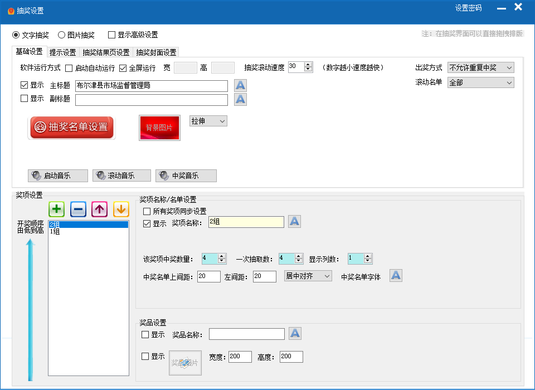Move prize down with orange down arrow icon
This screenshot has width=535, height=390.
pos(121,209)
